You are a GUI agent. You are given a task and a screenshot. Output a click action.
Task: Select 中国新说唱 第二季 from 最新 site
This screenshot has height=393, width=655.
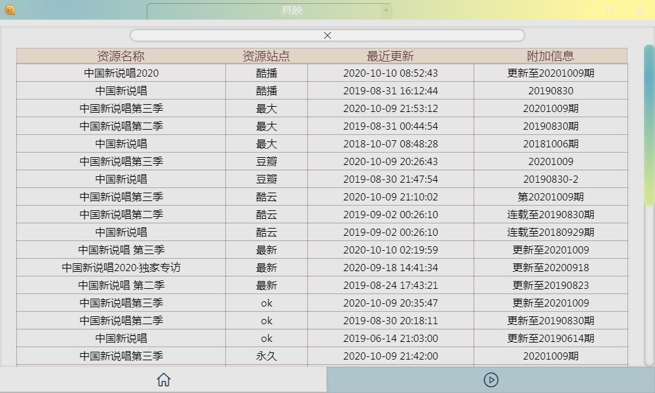(121, 285)
